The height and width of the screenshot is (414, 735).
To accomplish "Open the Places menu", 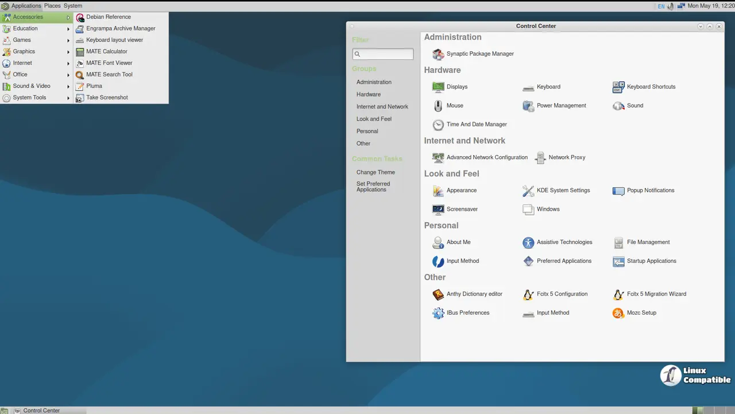I will tap(52, 6).
